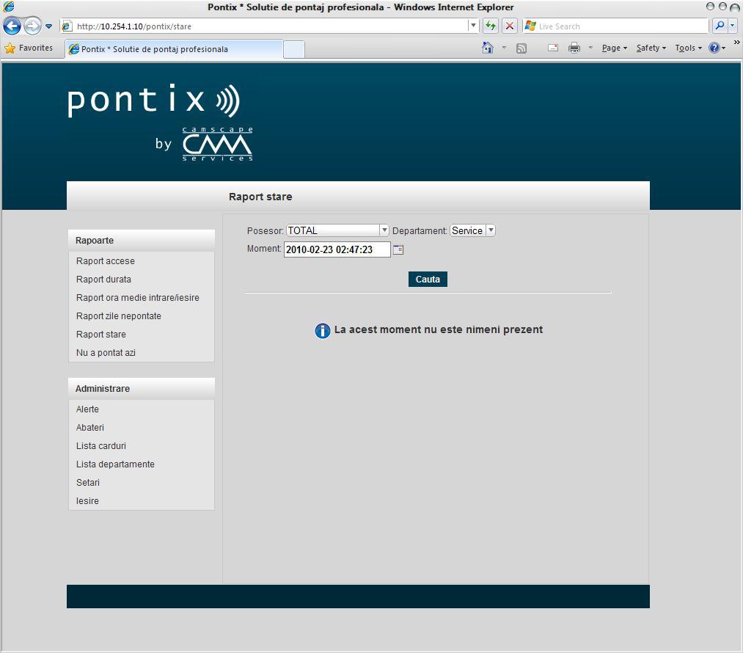Viewport: 743px width, 653px height.
Task: Click the page icon in the address bar
Action: pos(67,26)
